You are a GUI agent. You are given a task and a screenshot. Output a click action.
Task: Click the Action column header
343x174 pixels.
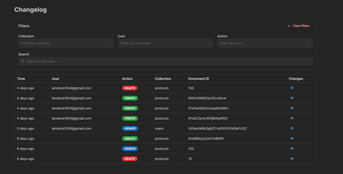[x=127, y=79]
